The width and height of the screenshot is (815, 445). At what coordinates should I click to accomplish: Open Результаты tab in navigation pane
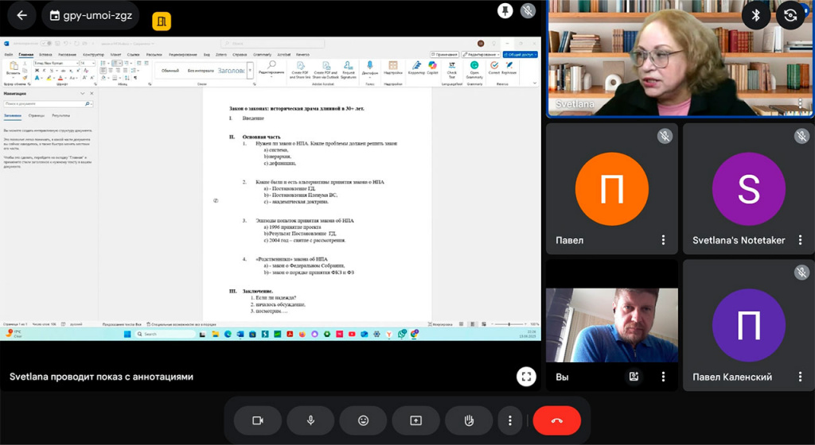60,116
